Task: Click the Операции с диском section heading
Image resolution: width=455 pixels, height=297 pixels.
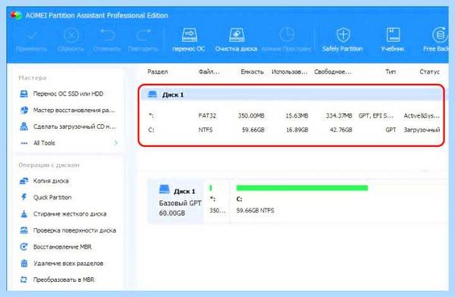Action: (49, 165)
